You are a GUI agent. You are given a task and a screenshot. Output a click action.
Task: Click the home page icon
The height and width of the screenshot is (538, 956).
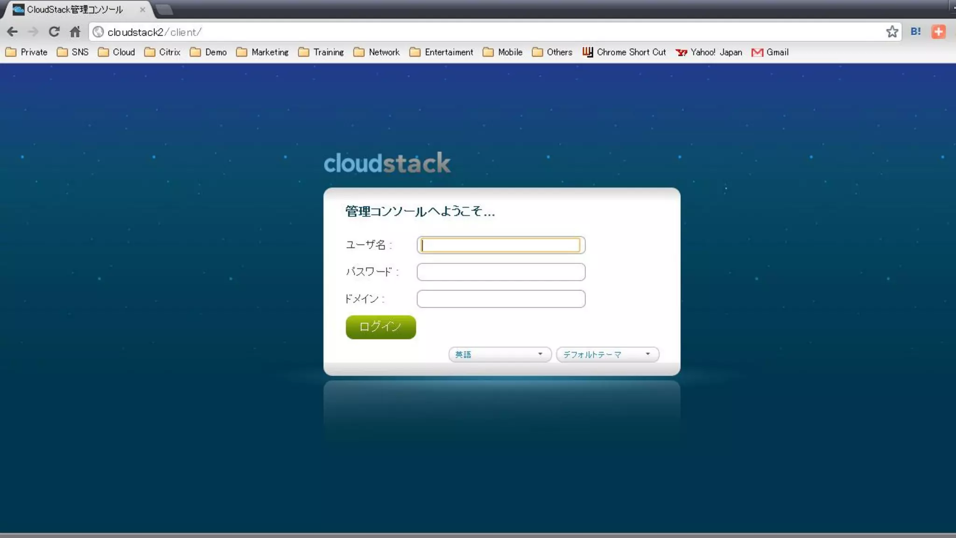point(75,32)
